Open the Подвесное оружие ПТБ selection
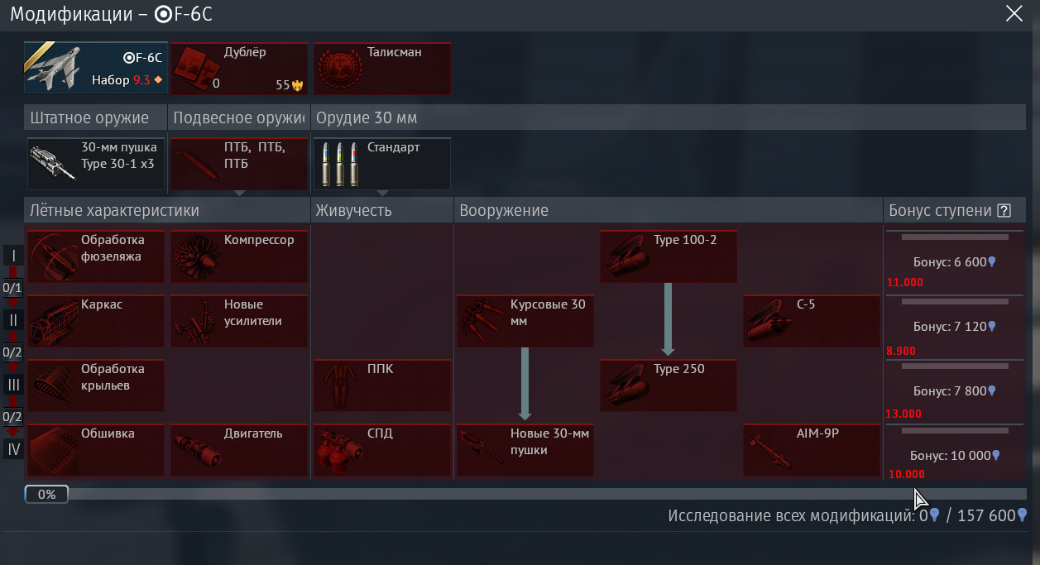 coord(238,164)
